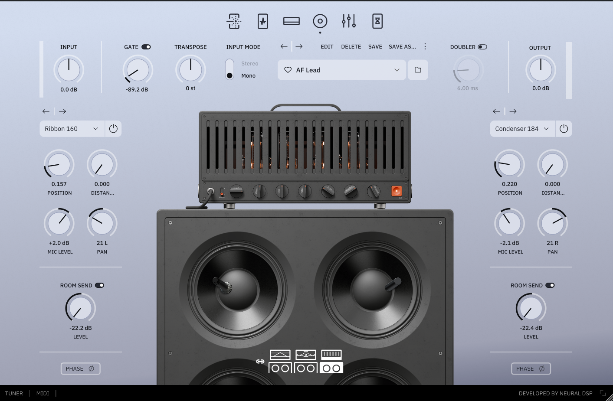Disable the Gate switch
This screenshot has height=401, width=613.
(146, 47)
